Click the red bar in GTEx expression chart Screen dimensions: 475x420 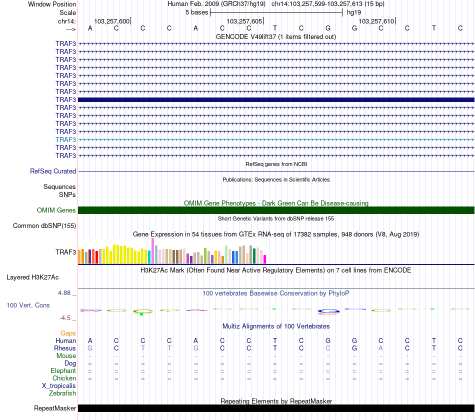pos(96,257)
